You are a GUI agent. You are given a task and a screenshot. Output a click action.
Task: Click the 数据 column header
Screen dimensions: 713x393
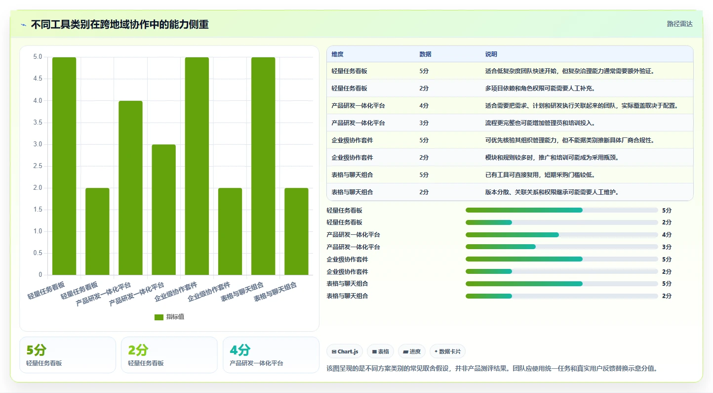coord(425,54)
